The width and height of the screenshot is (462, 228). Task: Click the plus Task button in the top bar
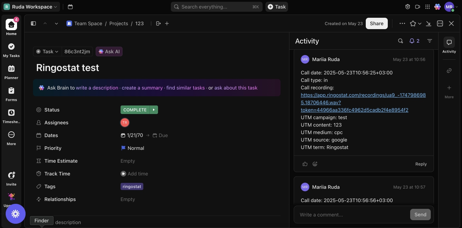[x=277, y=7]
